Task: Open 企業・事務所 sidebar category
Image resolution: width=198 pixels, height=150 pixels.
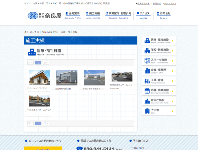Action: click(159, 71)
